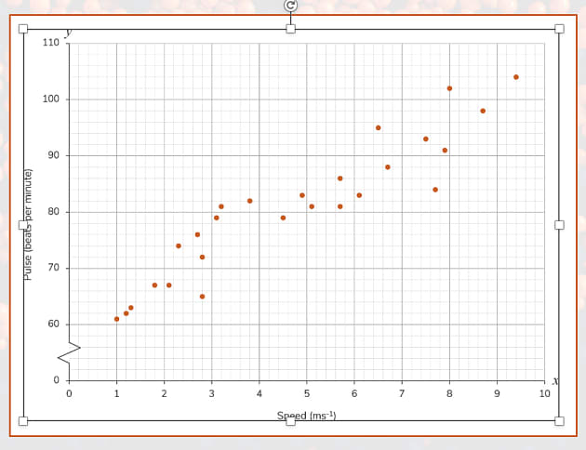Viewport: 586px width, 450px height.
Task: Click the y-axis label '60'
Action: point(54,324)
